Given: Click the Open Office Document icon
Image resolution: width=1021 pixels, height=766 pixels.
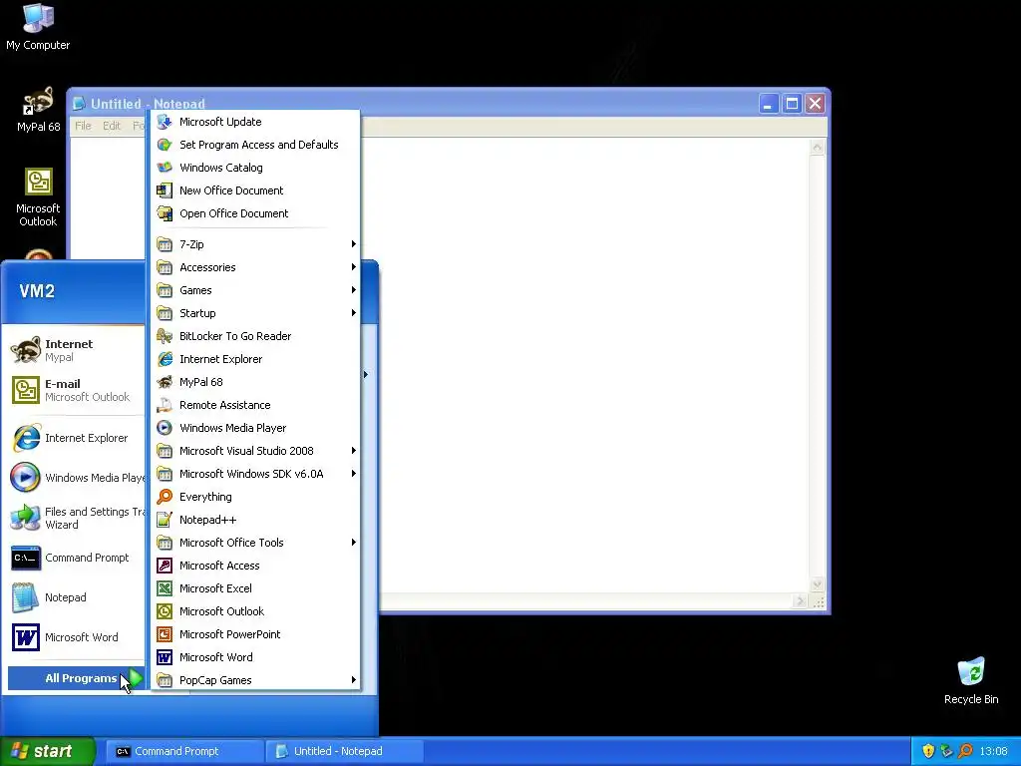Looking at the screenshot, I should coord(165,213).
